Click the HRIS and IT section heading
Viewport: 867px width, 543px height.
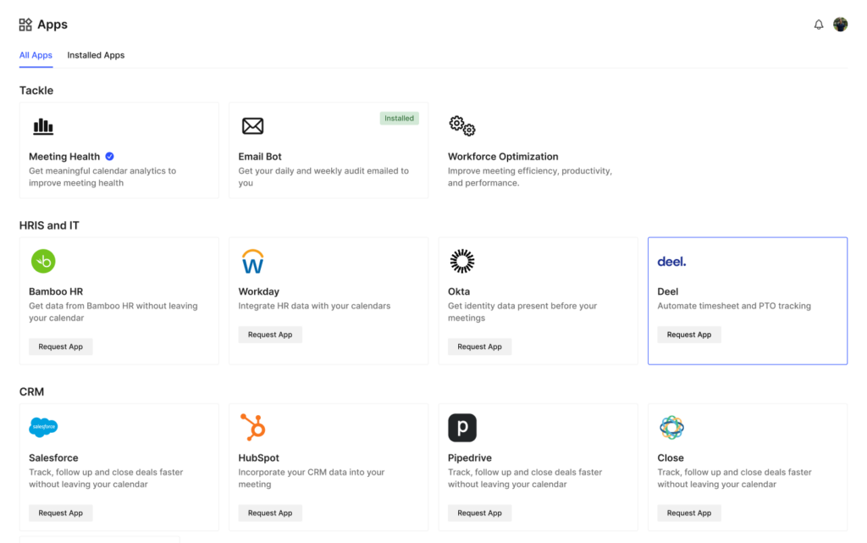pyautogui.click(x=49, y=225)
